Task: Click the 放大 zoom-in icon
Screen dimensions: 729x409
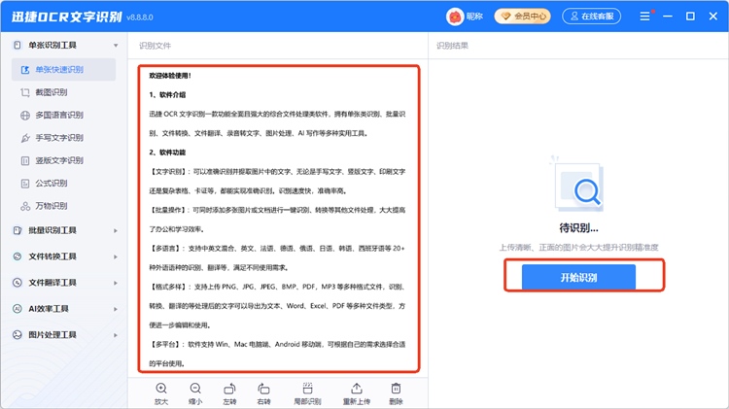Action: coord(161,389)
